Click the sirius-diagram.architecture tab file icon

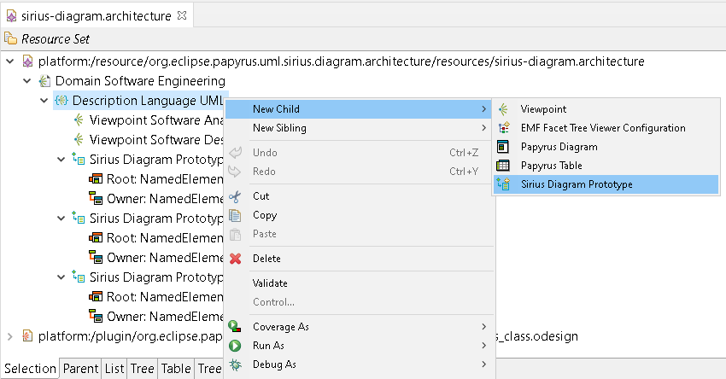11,16
